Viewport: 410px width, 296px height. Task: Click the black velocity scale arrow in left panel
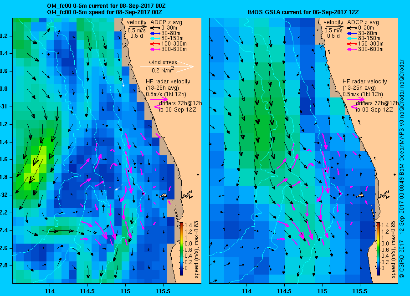point(138,26)
